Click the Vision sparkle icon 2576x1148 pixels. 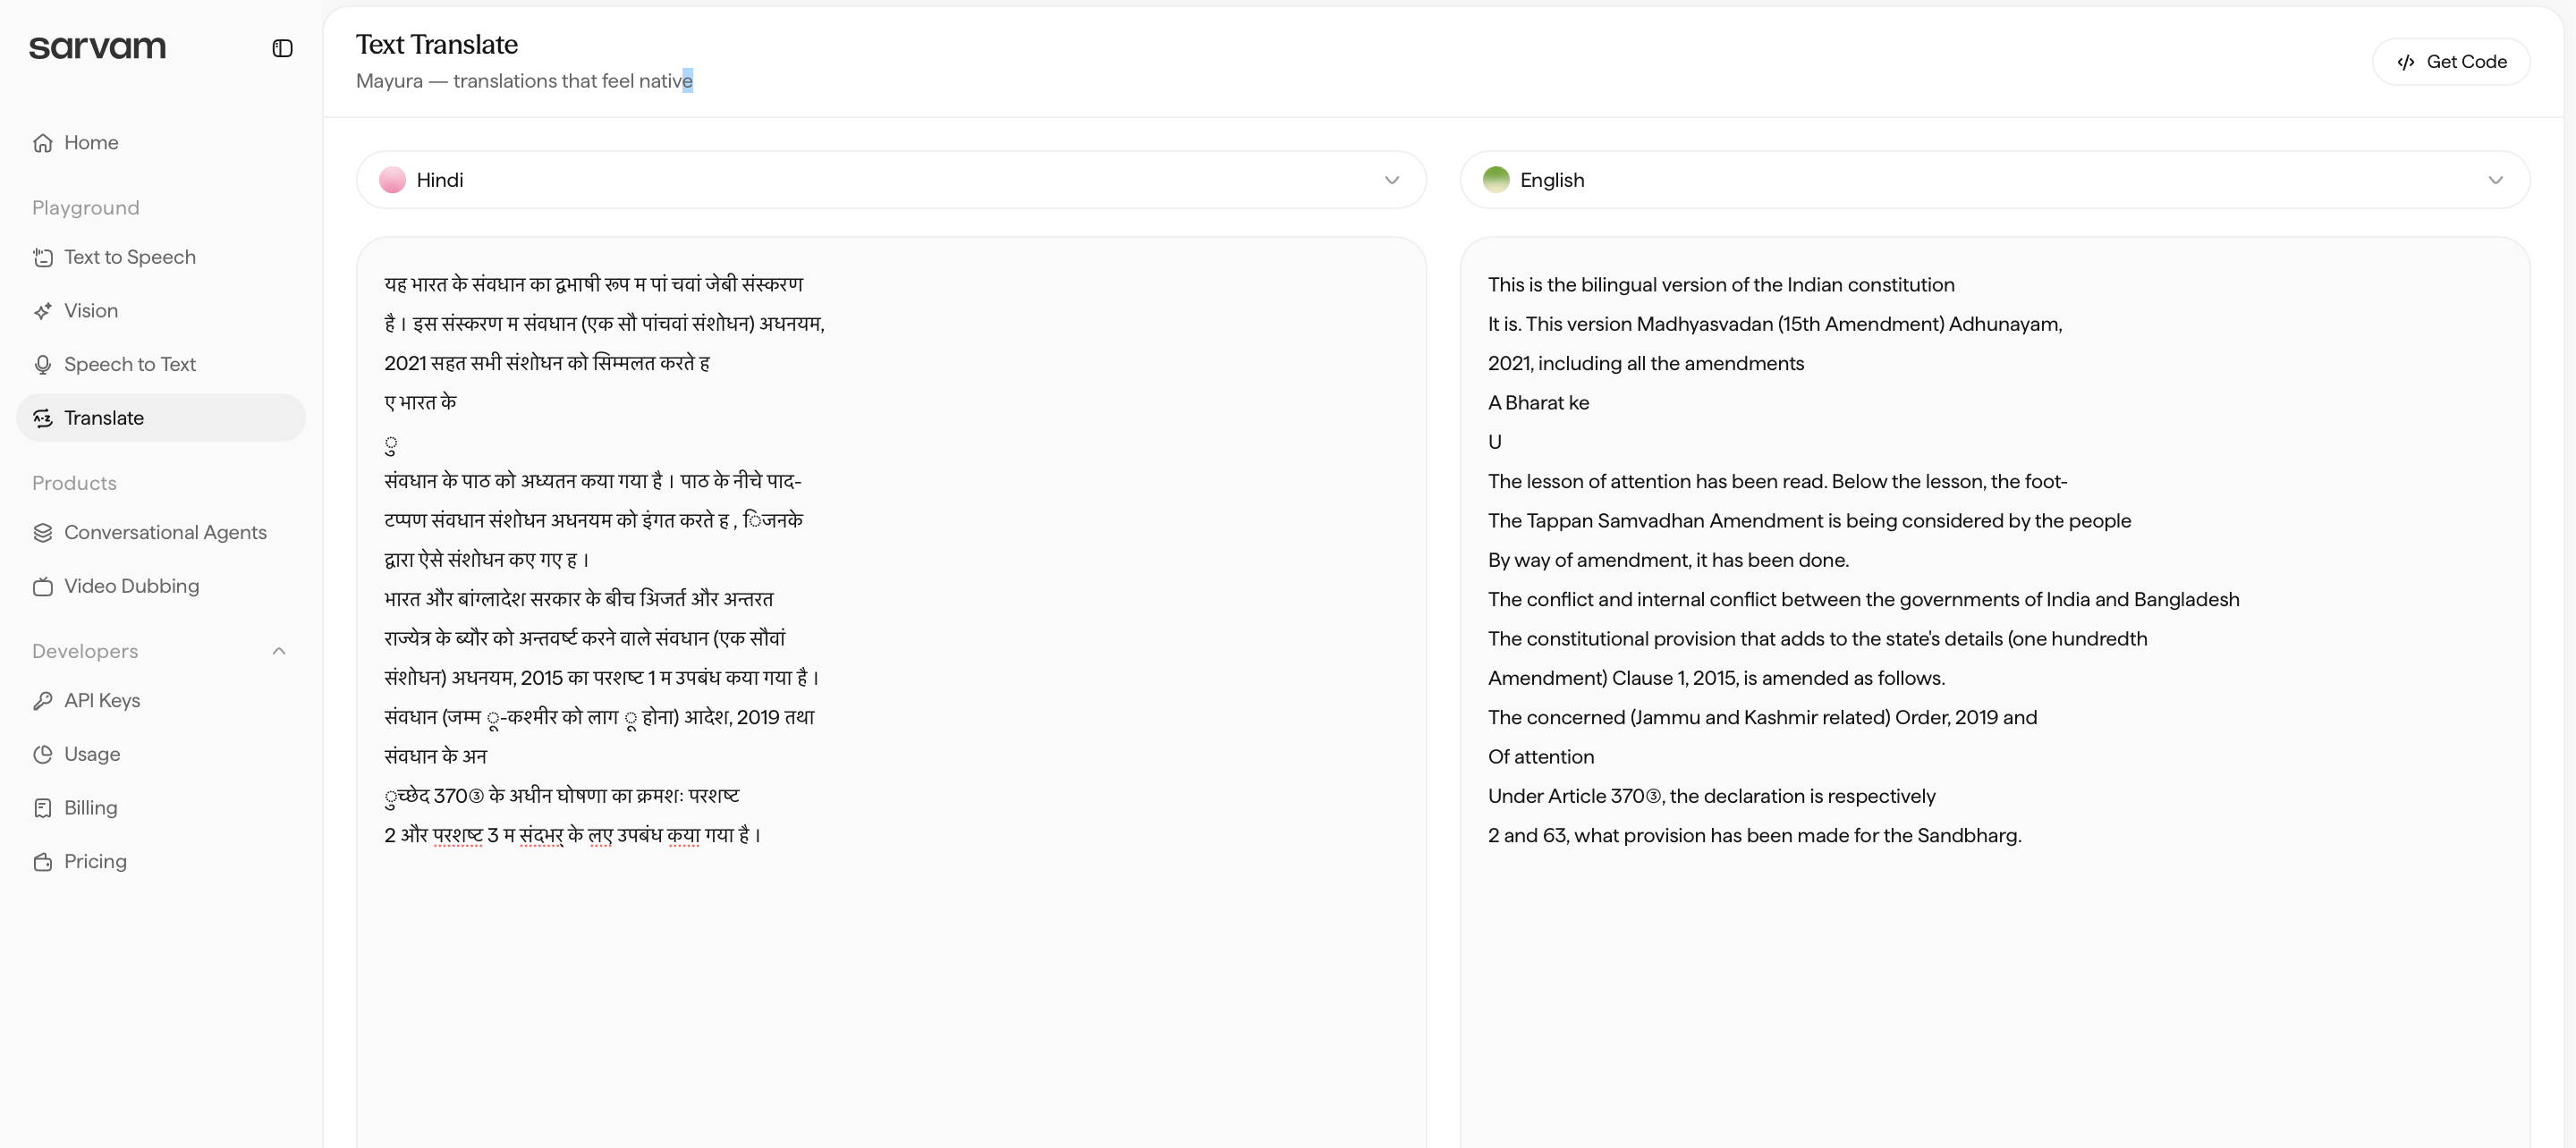click(43, 311)
